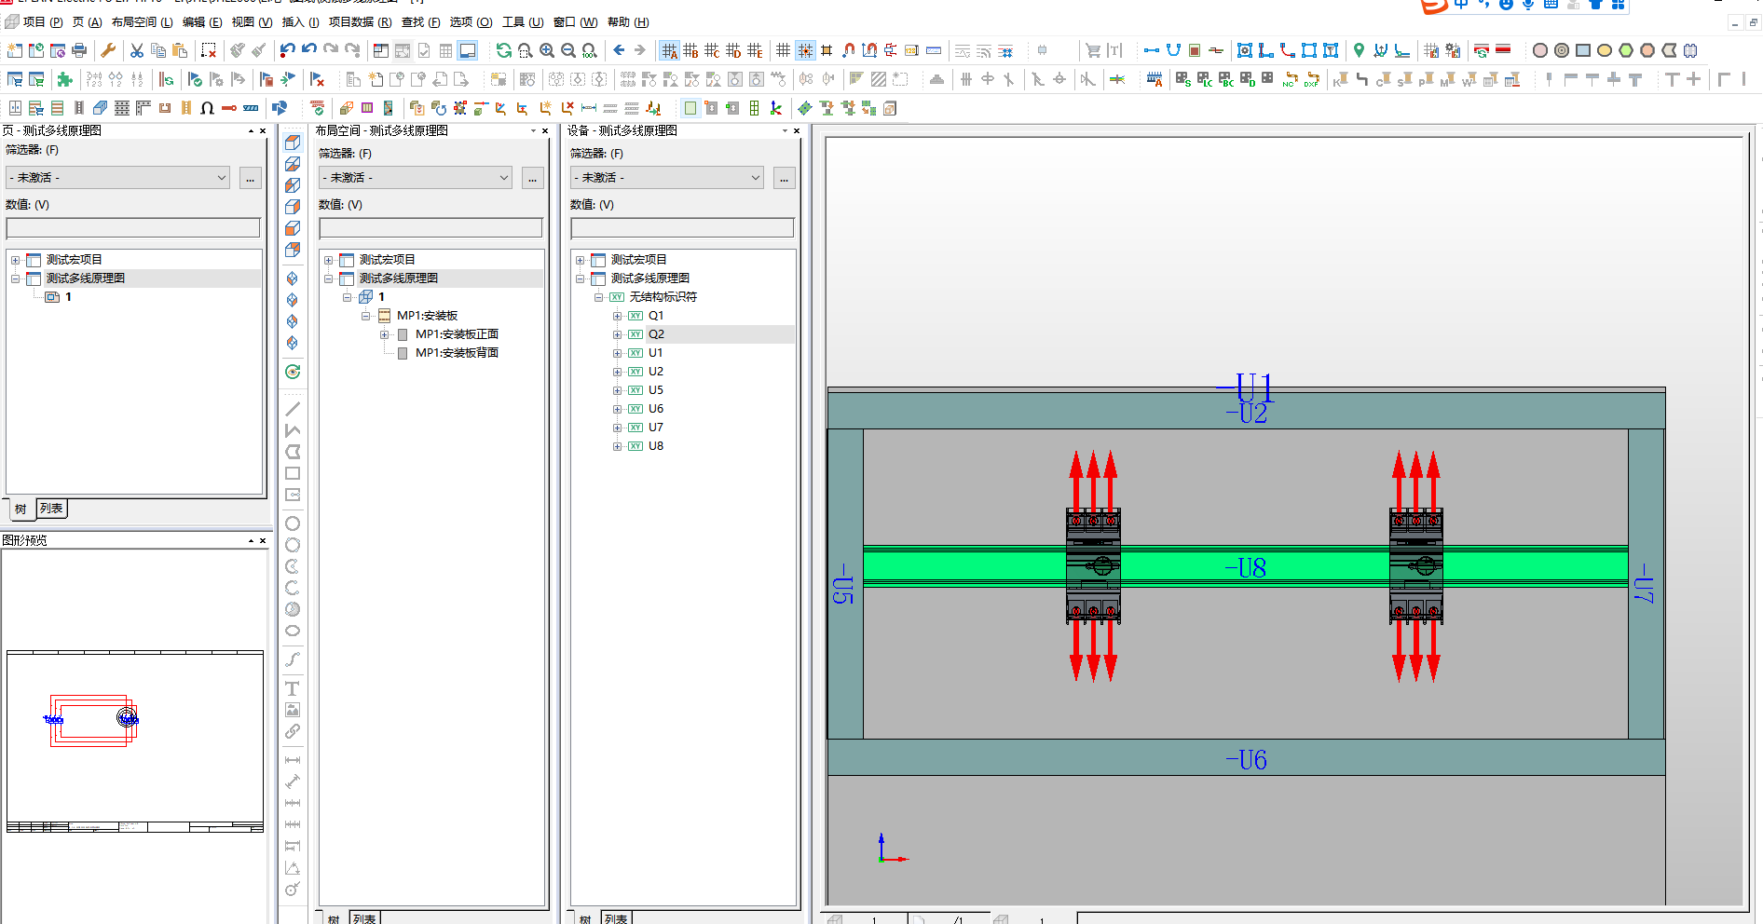Viewport: 1763px width, 924px height.
Task: Click the blue Back arrow icon
Action: click(619, 50)
